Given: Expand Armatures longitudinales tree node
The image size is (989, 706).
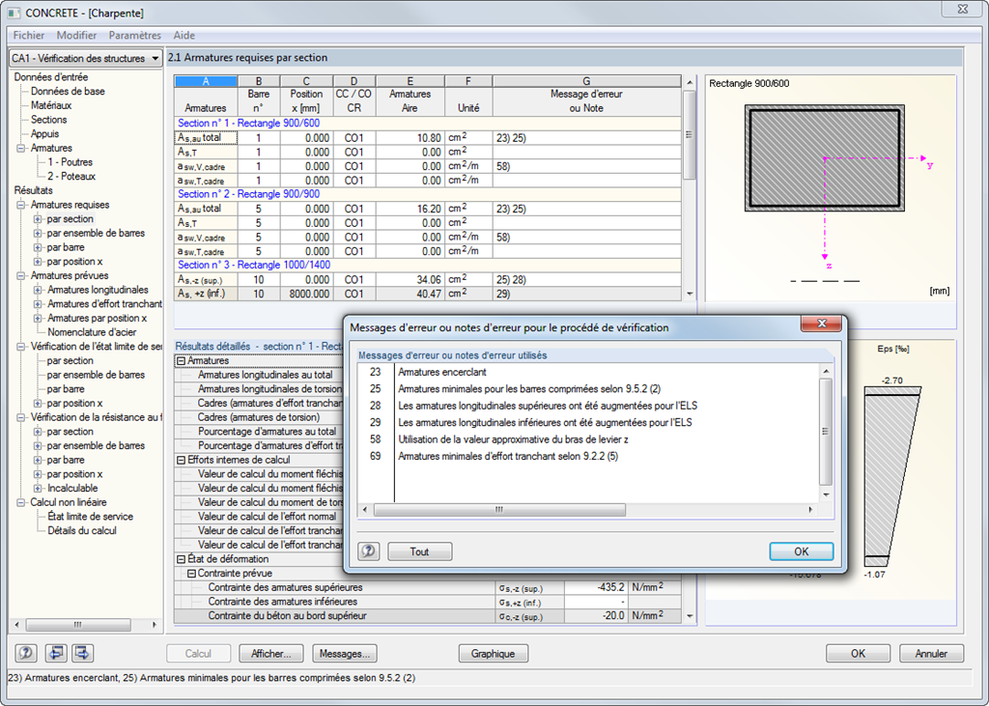Looking at the screenshot, I should (x=38, y=291).
